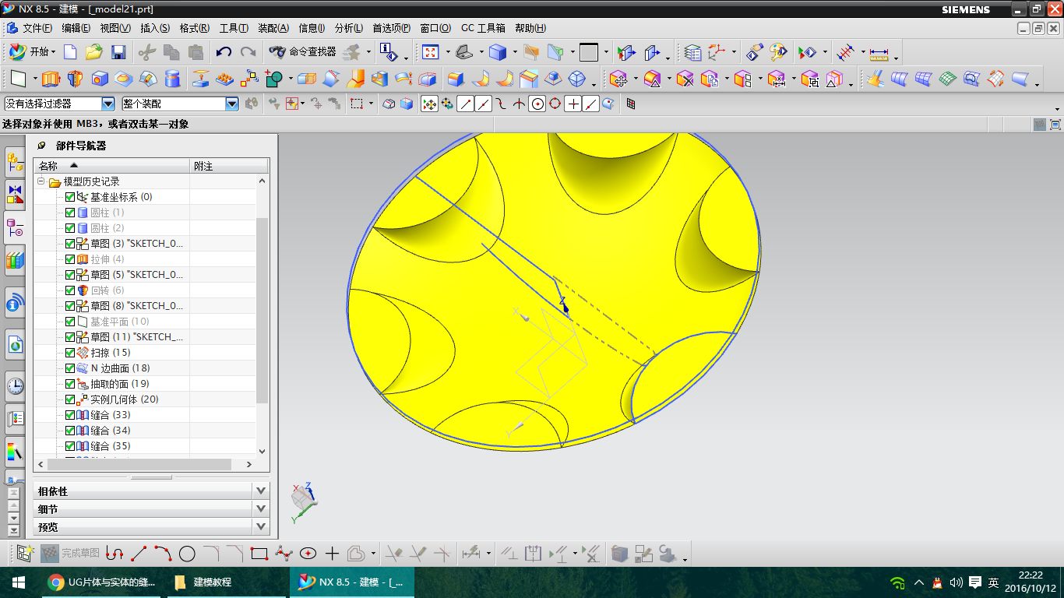Select the sketch Ellipse tool

click(308, 554)
